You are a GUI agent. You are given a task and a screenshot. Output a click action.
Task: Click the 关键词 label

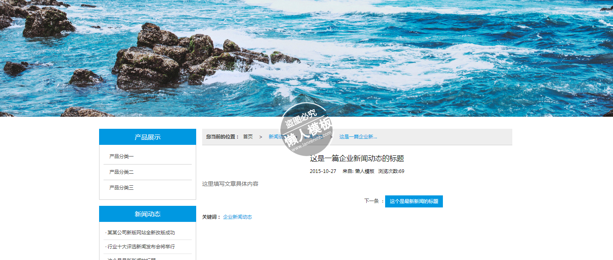pos(211,217)
